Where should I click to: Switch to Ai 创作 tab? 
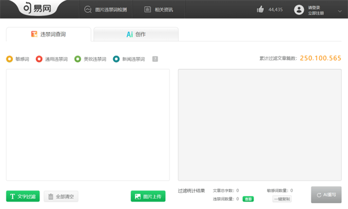pyautogui.click(x=136, y=34)
